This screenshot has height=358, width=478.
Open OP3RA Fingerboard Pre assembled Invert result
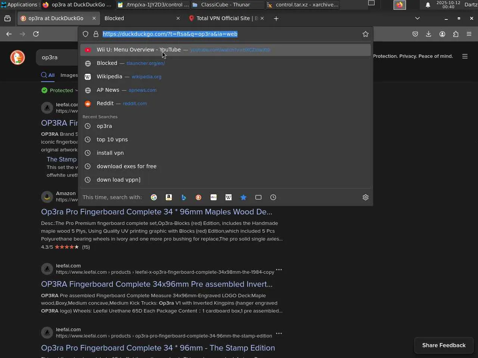coord(157,284)
